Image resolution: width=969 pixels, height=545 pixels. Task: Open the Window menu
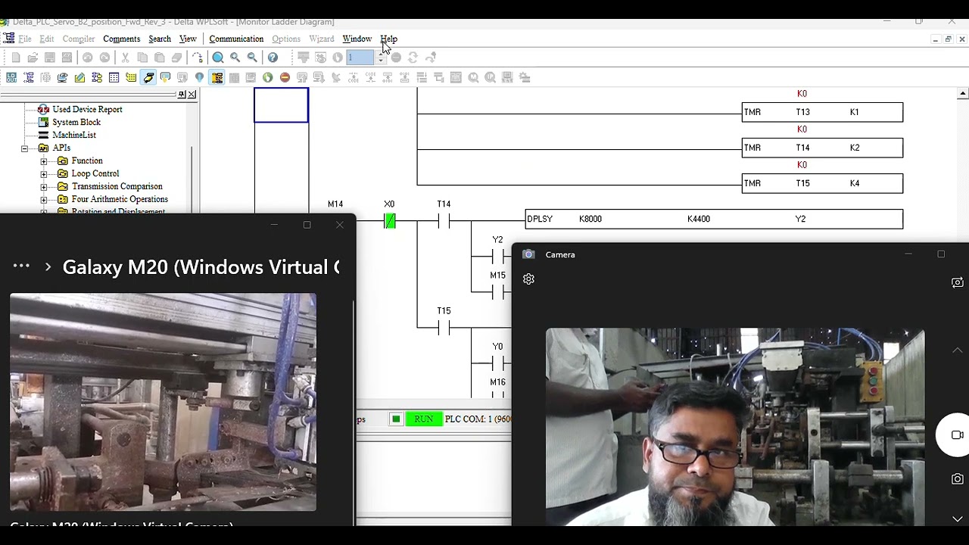click(x=357, y=39)
